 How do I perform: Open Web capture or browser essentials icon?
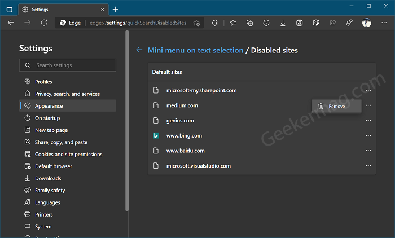[x=316, y=23]
